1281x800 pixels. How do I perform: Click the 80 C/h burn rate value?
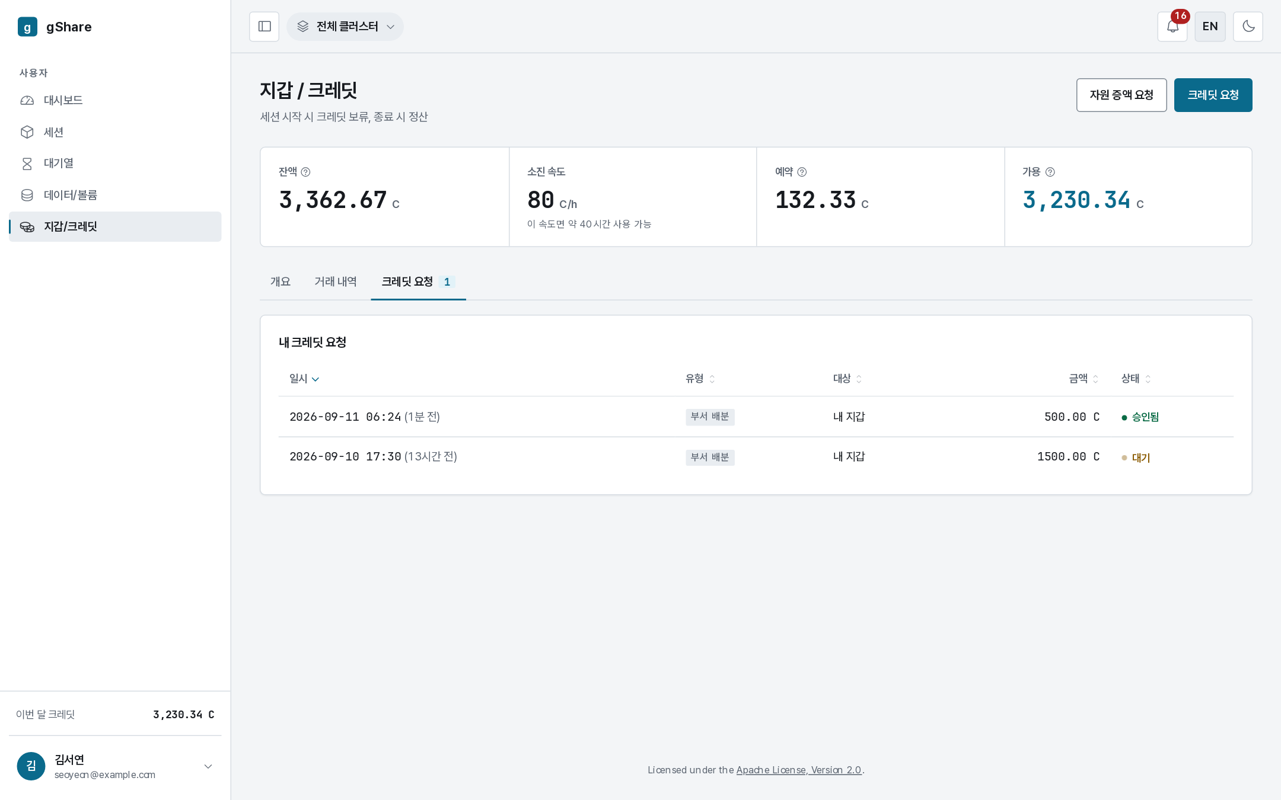point(552,200)
